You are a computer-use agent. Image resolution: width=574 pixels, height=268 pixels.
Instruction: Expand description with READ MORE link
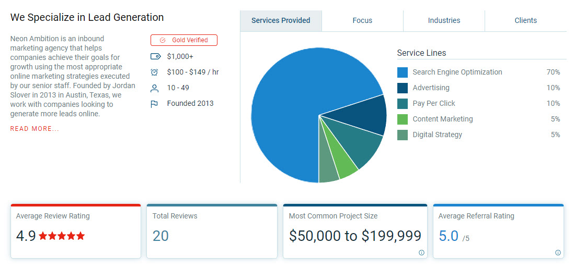click(x=35, y=129)
